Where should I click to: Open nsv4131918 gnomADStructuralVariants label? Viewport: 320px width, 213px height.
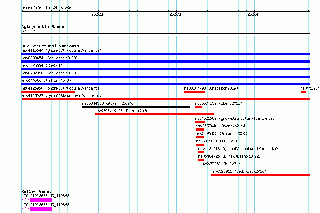pyautogui.click(x=238, y=149)
